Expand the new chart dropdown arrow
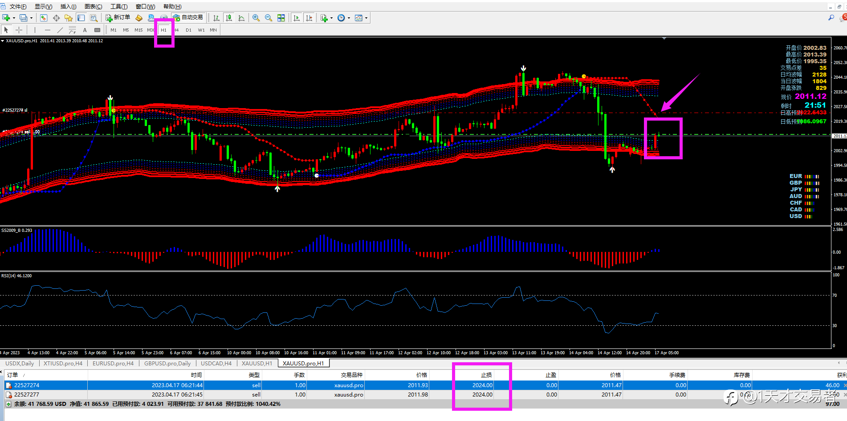The image size is (847, 421). pyautogui.click(x=14, y=18)
